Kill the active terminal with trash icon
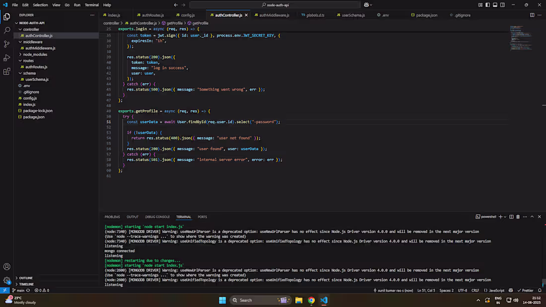The height and width of the screenshot is (307, 546). point(518,217)
